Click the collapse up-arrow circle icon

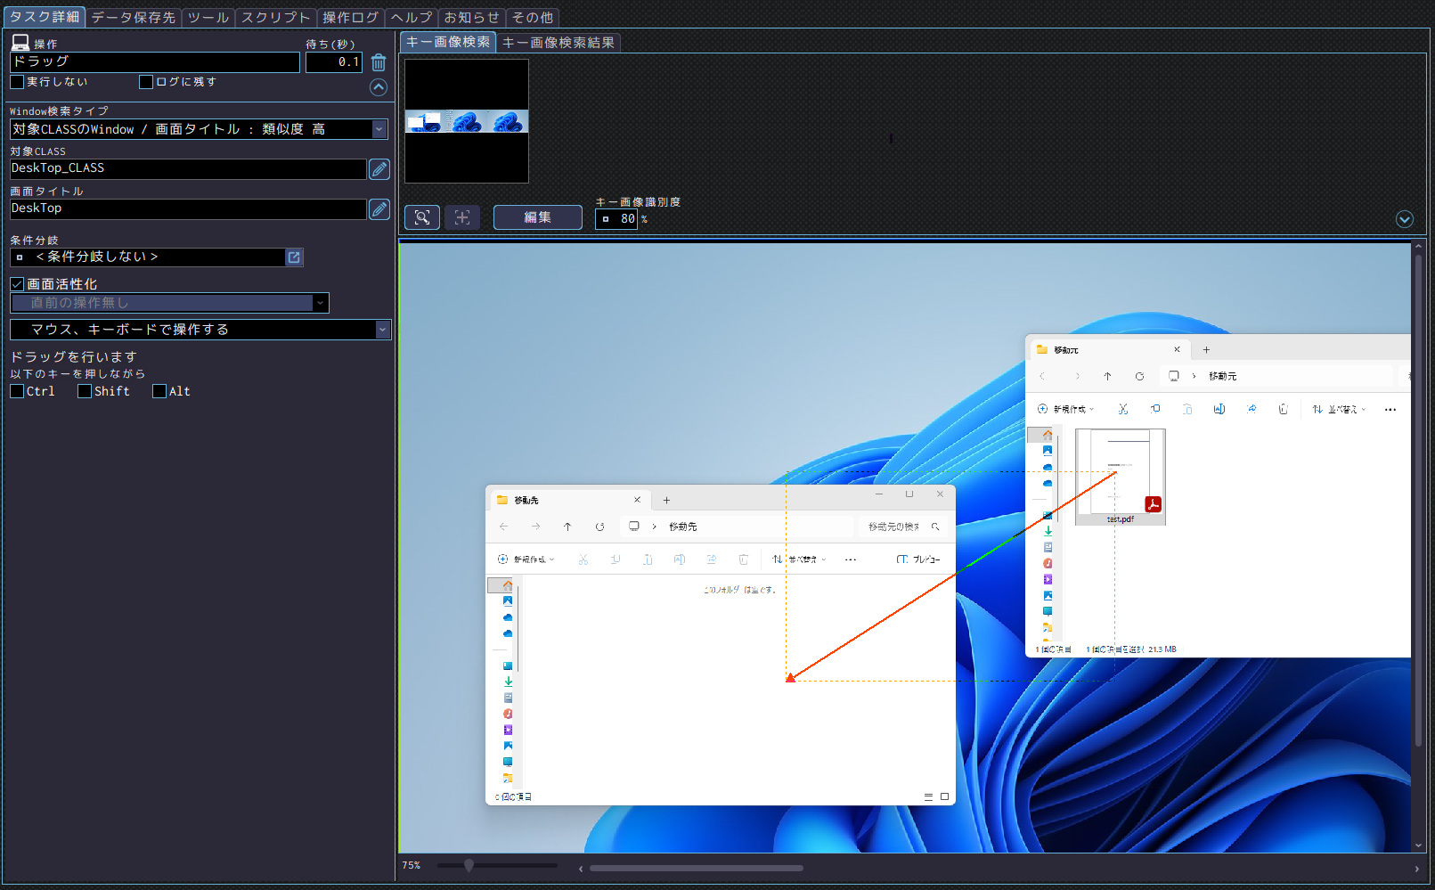[x=379, y=87]
